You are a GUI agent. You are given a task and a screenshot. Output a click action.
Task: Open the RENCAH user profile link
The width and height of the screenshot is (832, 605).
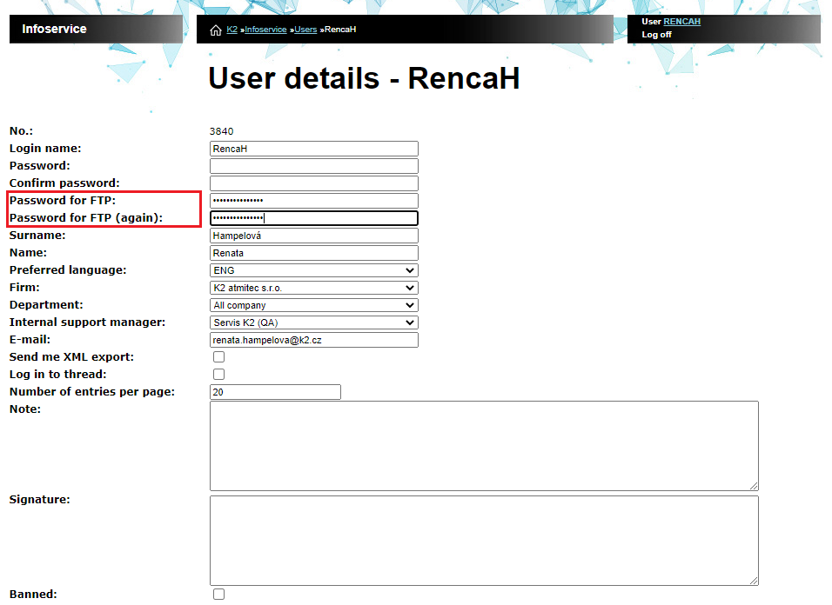click(681, 21)
